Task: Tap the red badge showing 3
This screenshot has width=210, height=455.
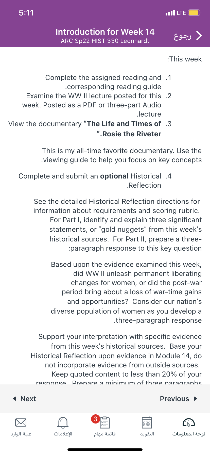Action: tap(95, 419)
